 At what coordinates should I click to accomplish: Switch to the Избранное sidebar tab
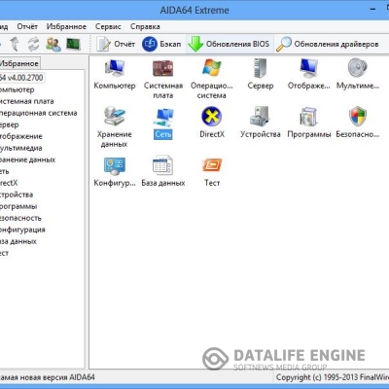pos(19,63)
